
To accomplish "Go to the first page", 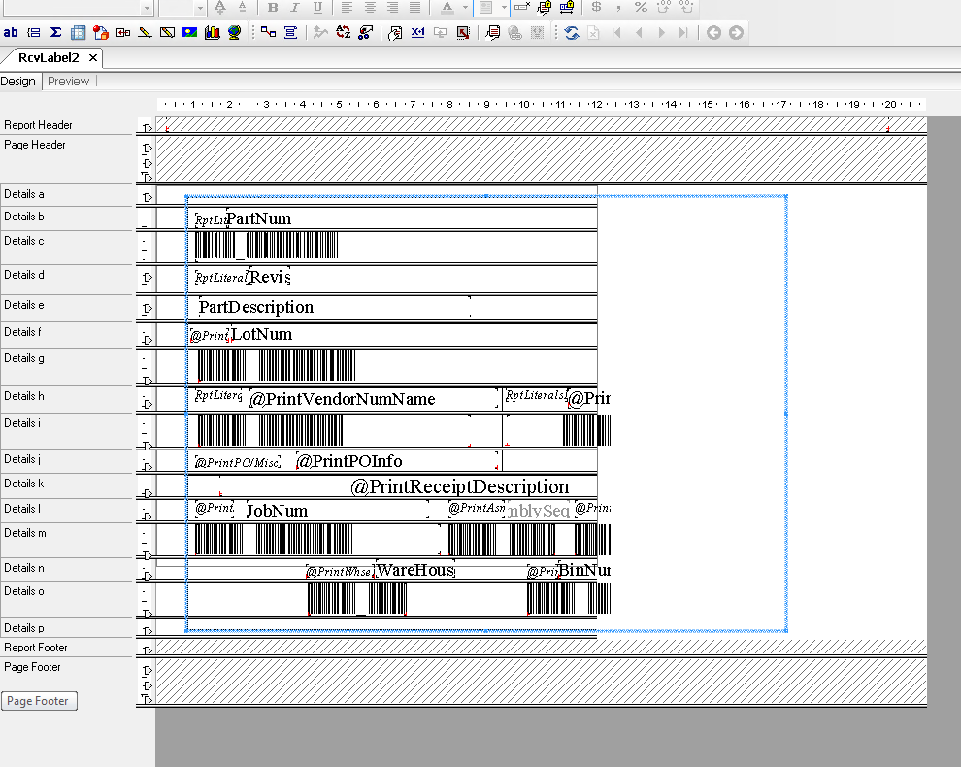I will coord(616,32).
